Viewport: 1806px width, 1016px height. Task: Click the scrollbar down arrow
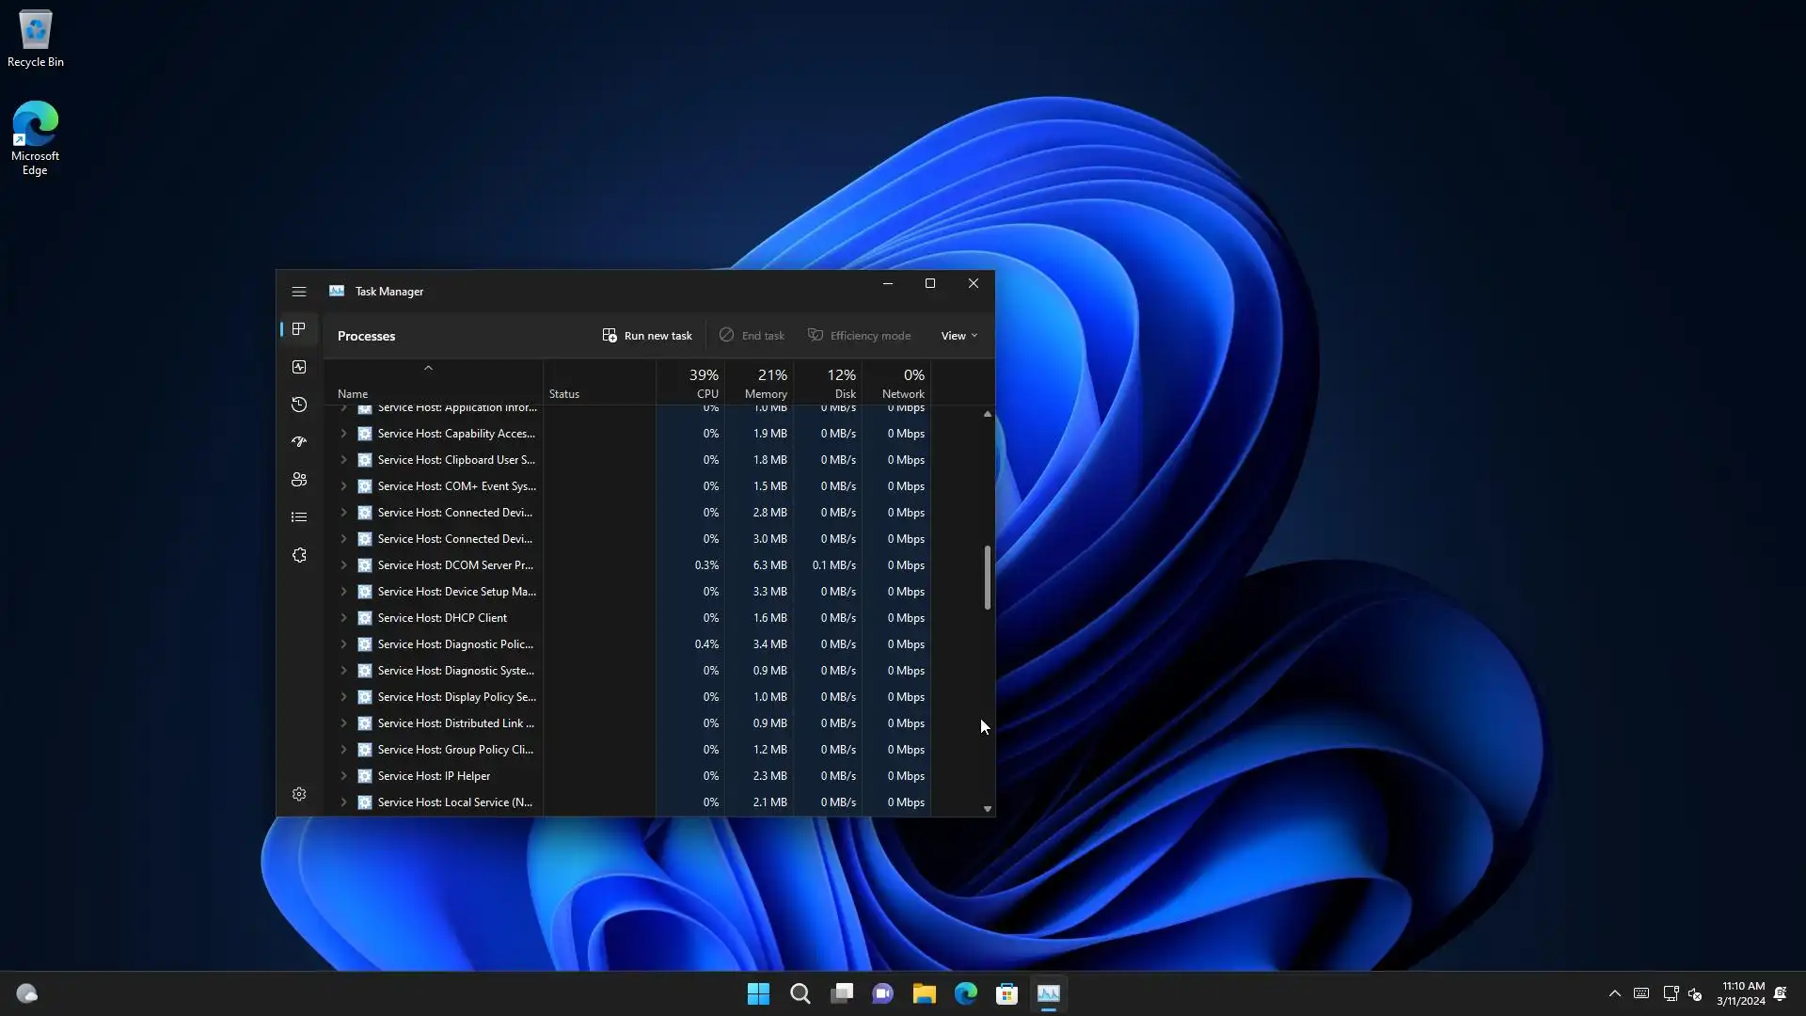point(987,809)
